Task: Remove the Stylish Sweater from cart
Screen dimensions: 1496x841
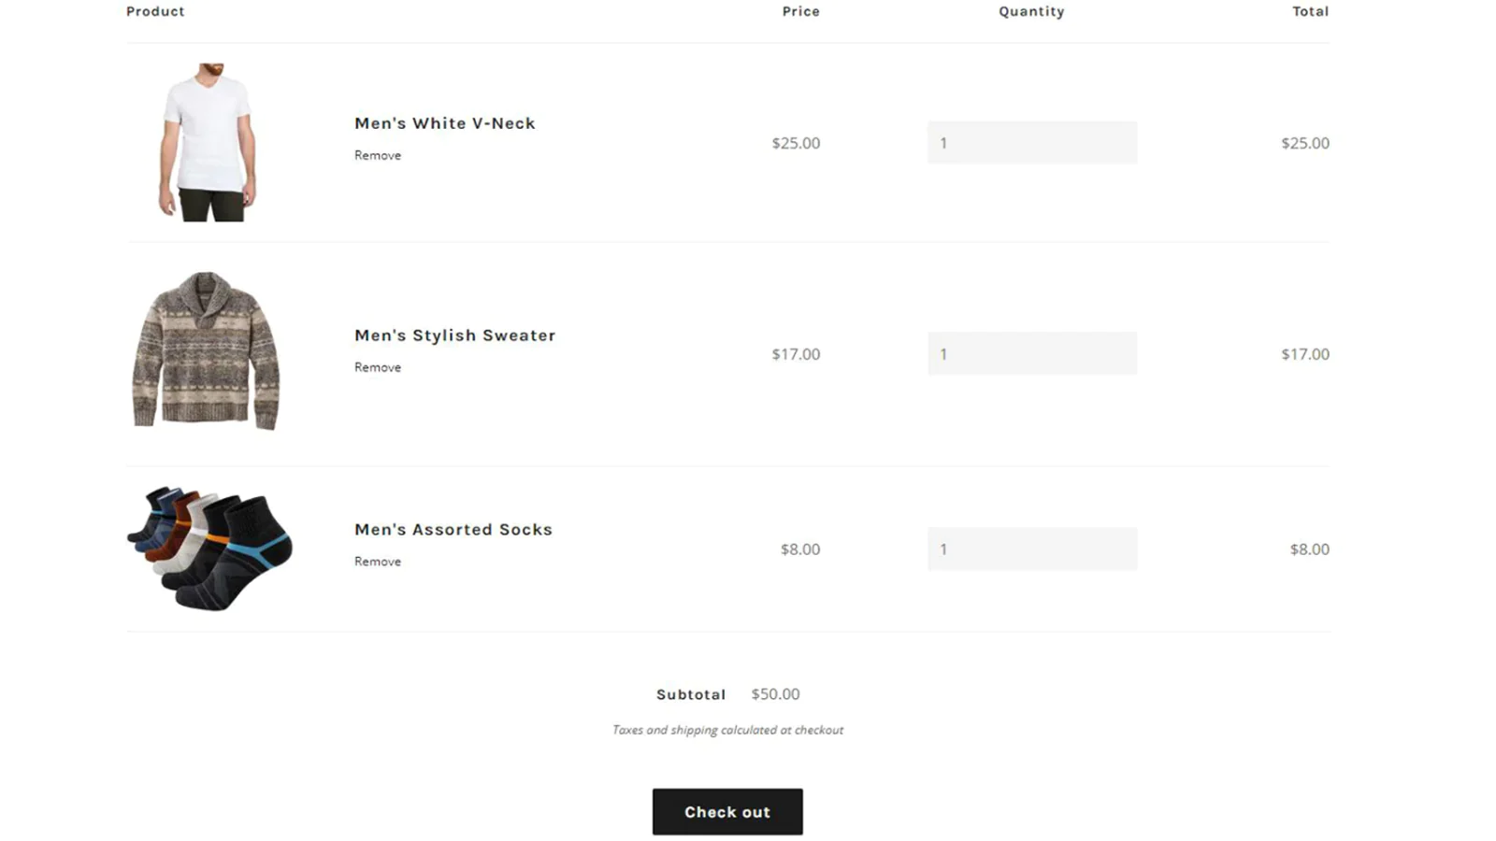Action: click(378, 368)
